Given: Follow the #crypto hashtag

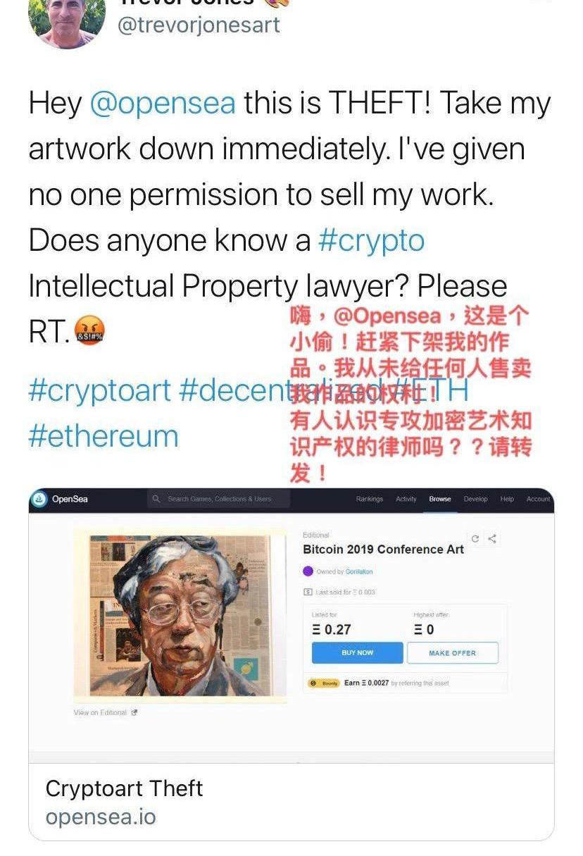Looking at the screenshot, I should [371, 242].
